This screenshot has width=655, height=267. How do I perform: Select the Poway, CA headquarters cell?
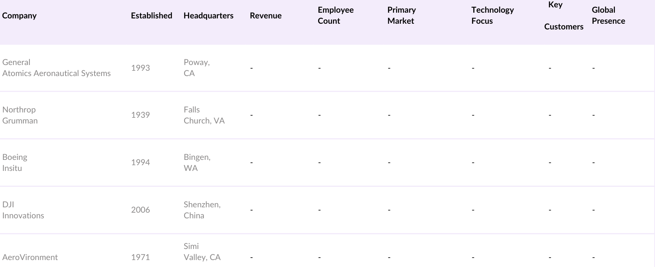196,68
